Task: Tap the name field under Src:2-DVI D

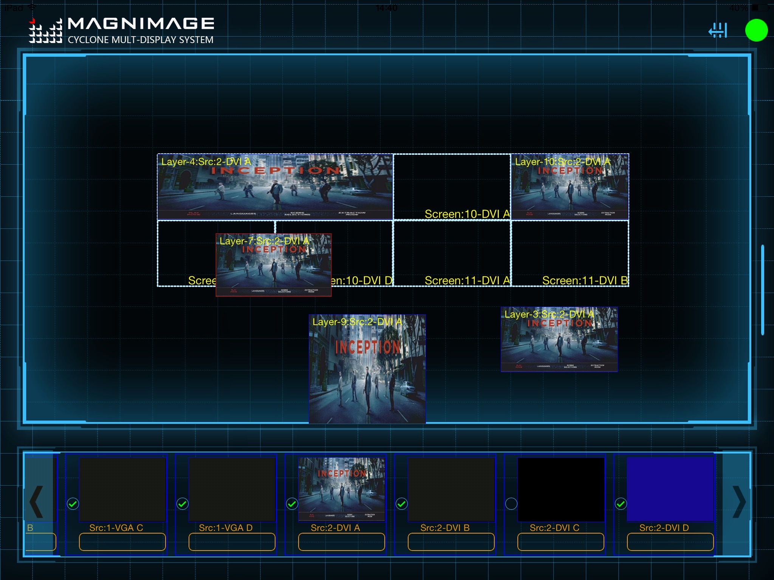Action: [670, 542]
